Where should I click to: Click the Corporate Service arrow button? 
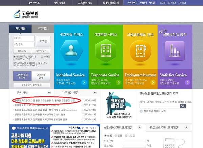point(118,82)
